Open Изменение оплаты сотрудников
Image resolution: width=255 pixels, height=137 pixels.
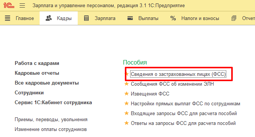pos(51,129)
